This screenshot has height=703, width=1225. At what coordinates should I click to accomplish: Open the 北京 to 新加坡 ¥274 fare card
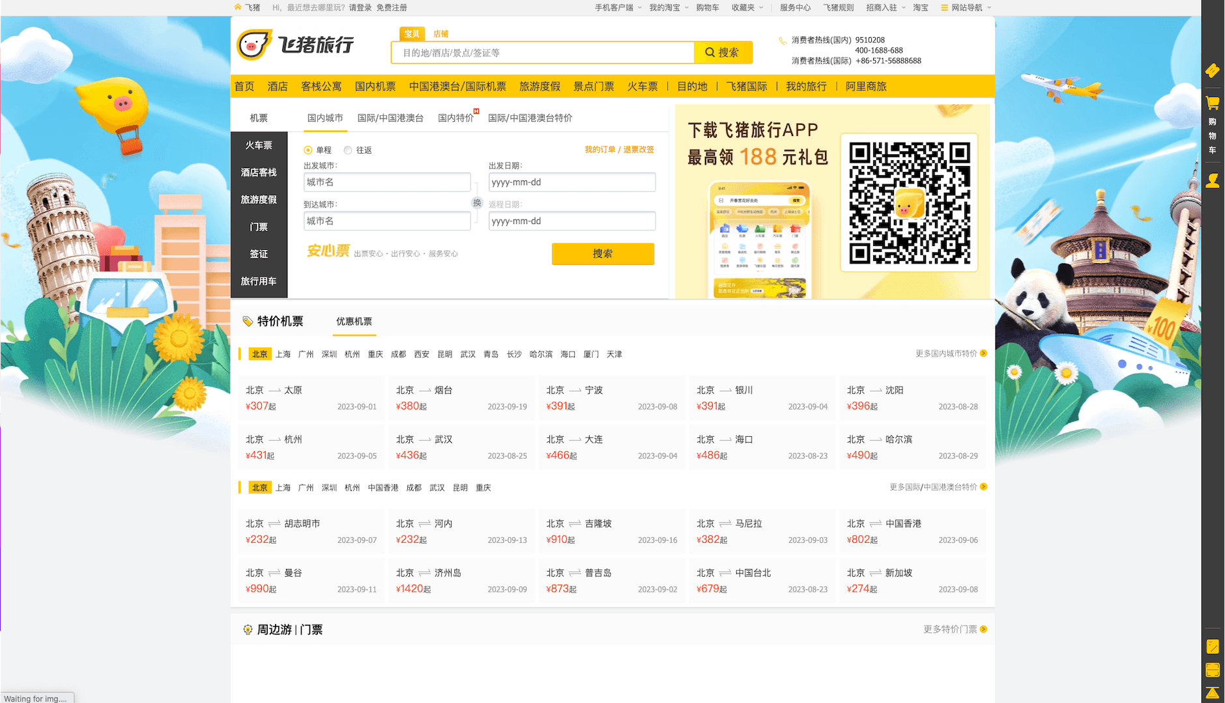pyautogui.click(x=912, y=581)
